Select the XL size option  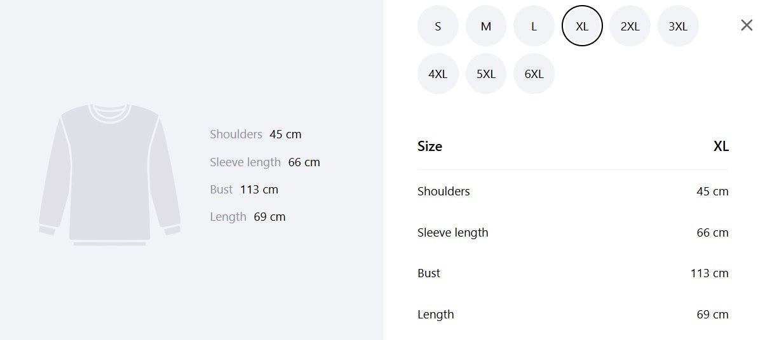click(582, 26)
